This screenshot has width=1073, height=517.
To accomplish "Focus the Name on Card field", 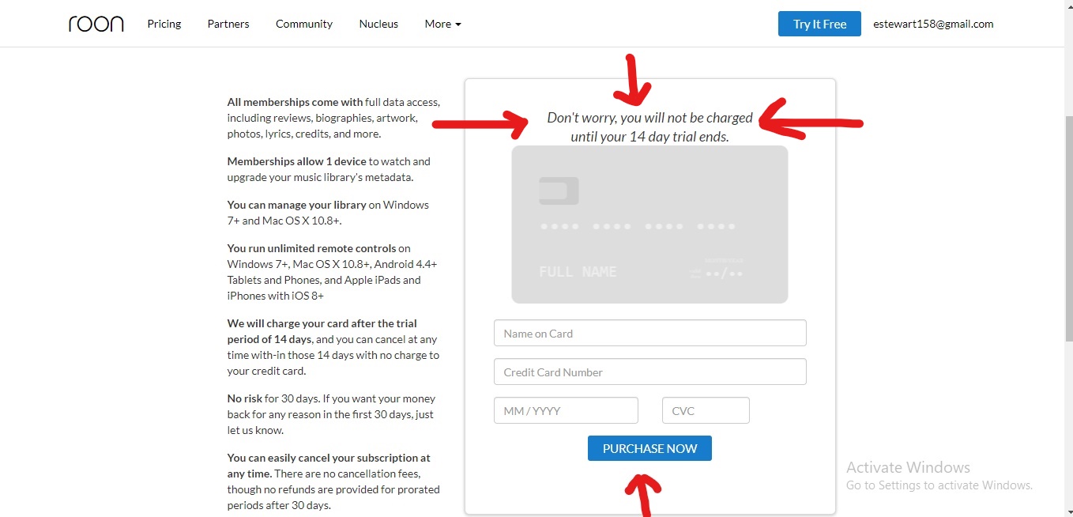I will pyautogui.click(x=649, y=333).
